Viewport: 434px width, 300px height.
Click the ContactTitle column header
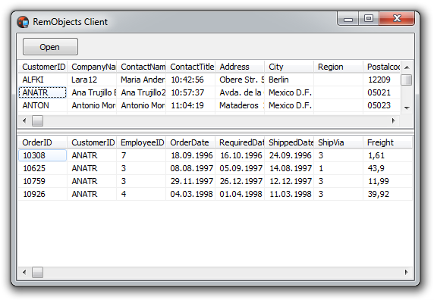190,67
